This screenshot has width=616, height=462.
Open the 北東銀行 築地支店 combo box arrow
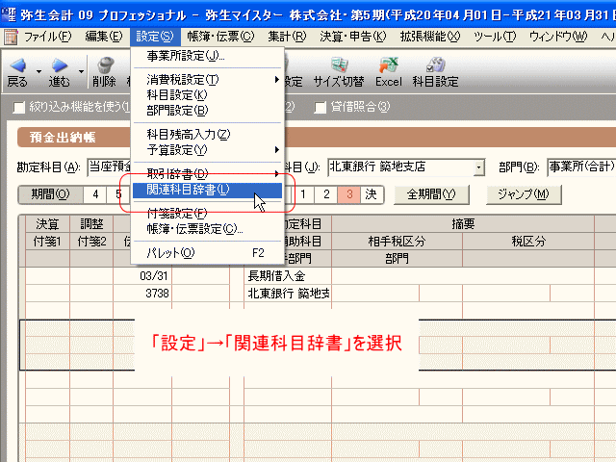tap(478, 167)
